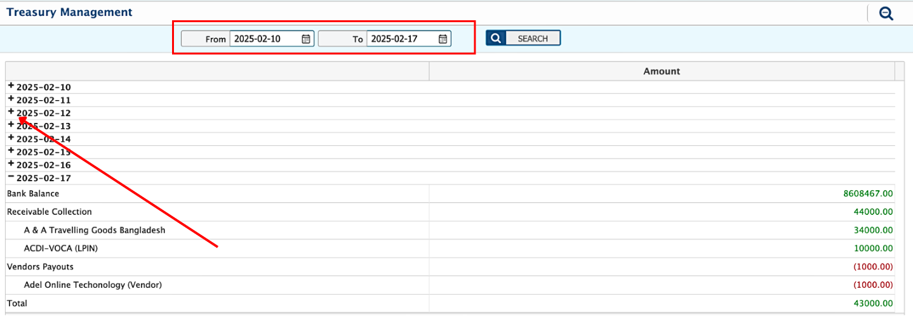Screen dimensions: 913x334
Task: Open the From date calendar picker
Action: 306,39
